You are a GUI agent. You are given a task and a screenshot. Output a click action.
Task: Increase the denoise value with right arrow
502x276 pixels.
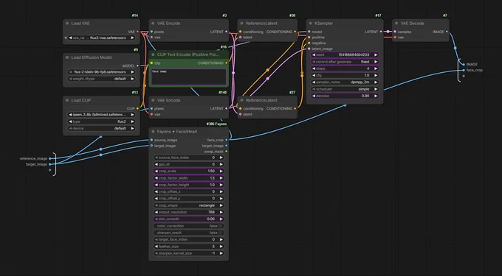[x=376, y=96]
